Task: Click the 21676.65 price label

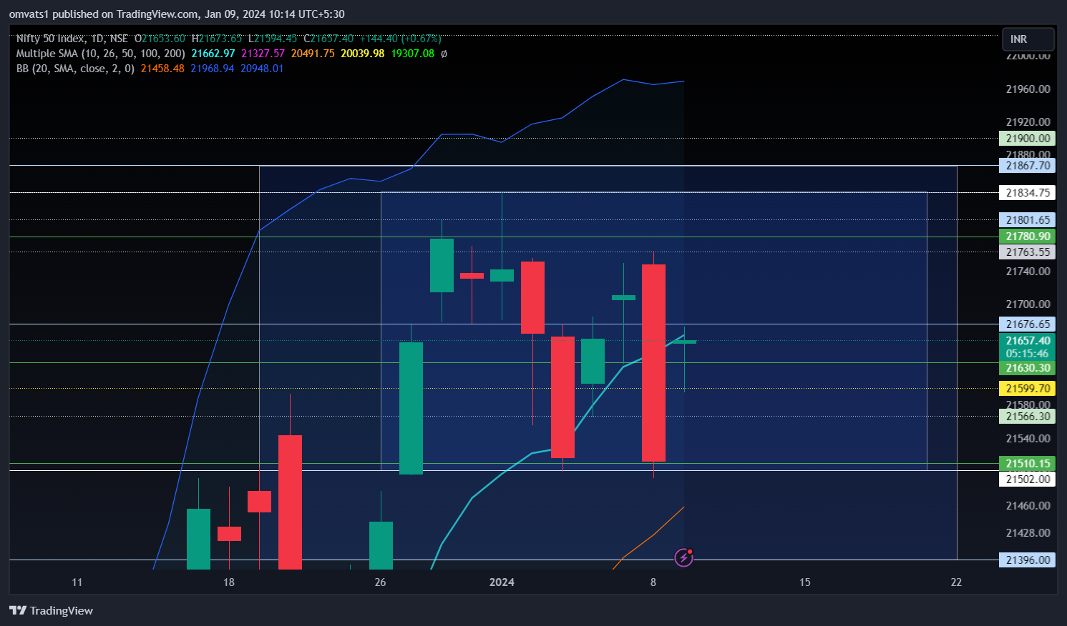Action: pyautogui.click(x=1027, y=324)
